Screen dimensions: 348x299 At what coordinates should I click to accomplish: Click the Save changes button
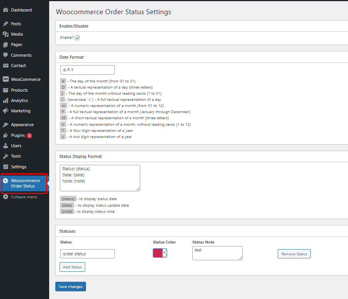[x=71, y=287]
